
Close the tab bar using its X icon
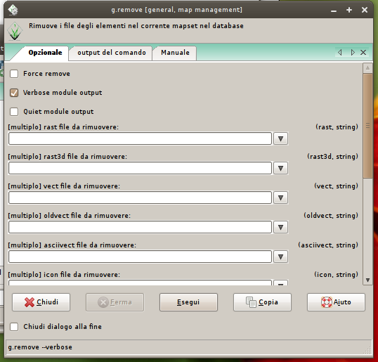363,52
